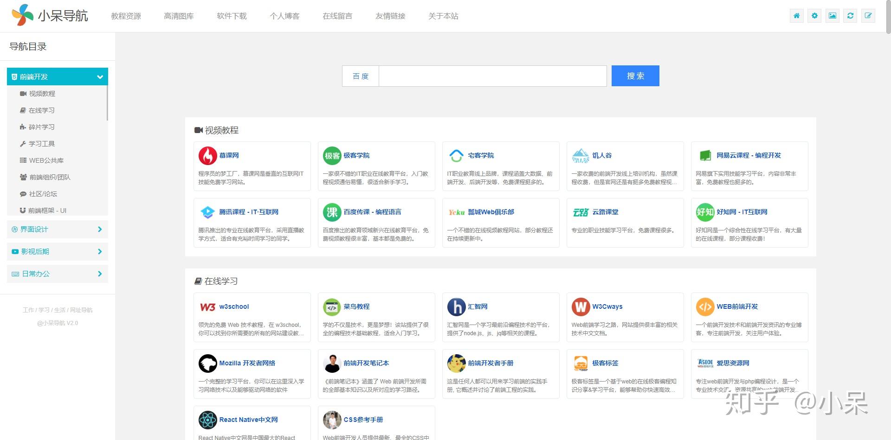Click the 菜鸟教程 code window icon
This screenshot has width=891, height=440.
click(x=332, y=307)
